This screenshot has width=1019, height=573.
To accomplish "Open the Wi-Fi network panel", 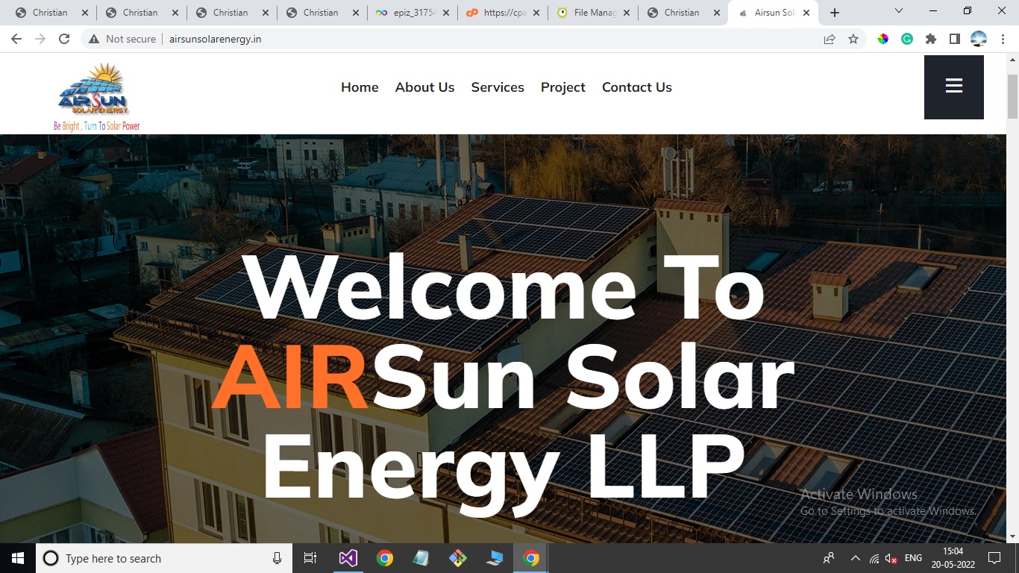I will pyautogui.click(x=875, y=558).
